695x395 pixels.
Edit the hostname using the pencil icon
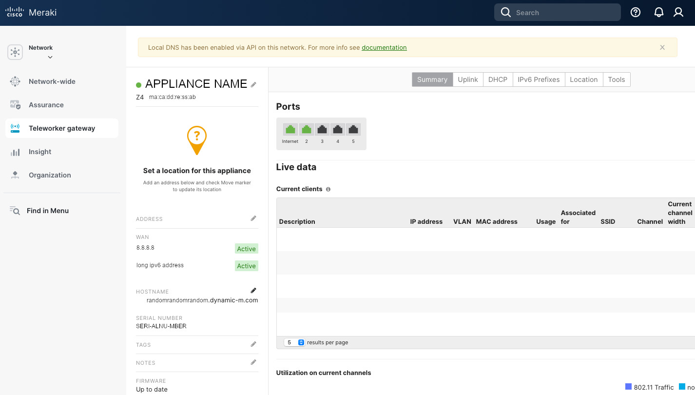click(253, 291)
